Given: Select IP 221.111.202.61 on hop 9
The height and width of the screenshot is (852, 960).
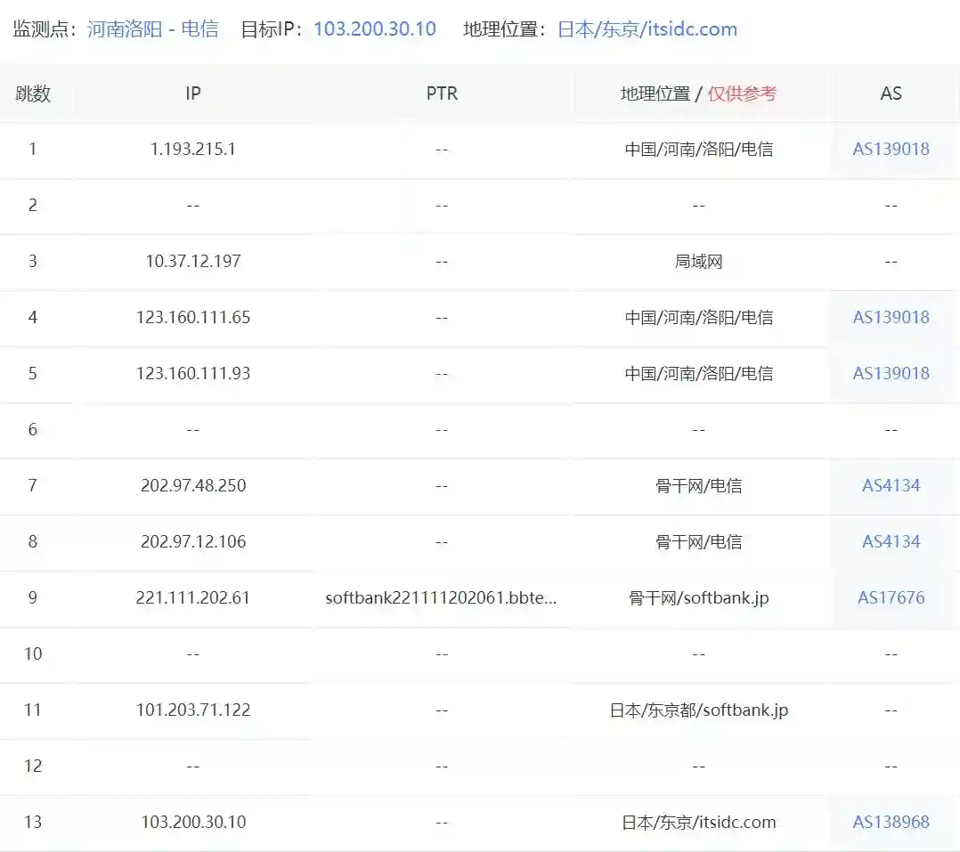Looking at the screenshot, I should tap(193, 598).
